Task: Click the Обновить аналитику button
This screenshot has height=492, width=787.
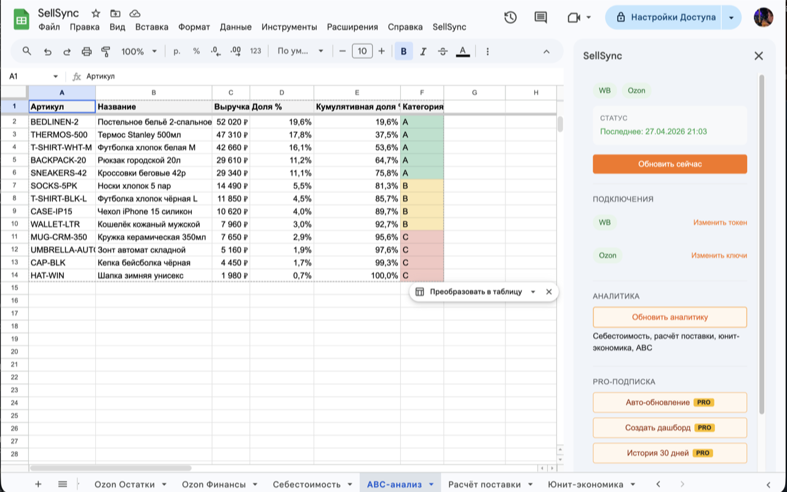Action: (670, 317)
